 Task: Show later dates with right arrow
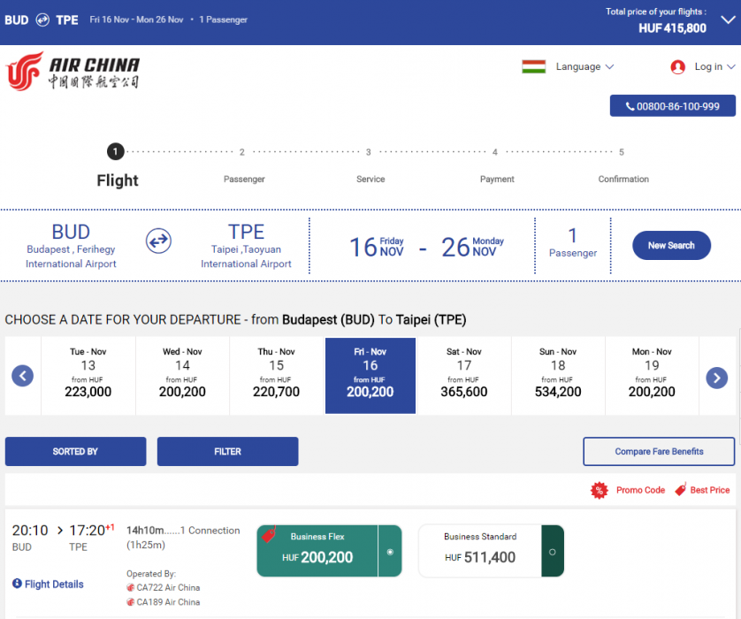716,377
